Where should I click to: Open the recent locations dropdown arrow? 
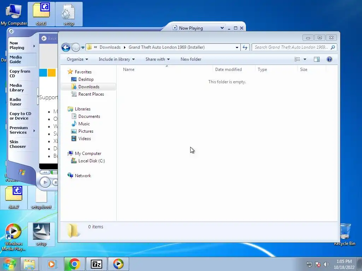[x=83, y=48]
